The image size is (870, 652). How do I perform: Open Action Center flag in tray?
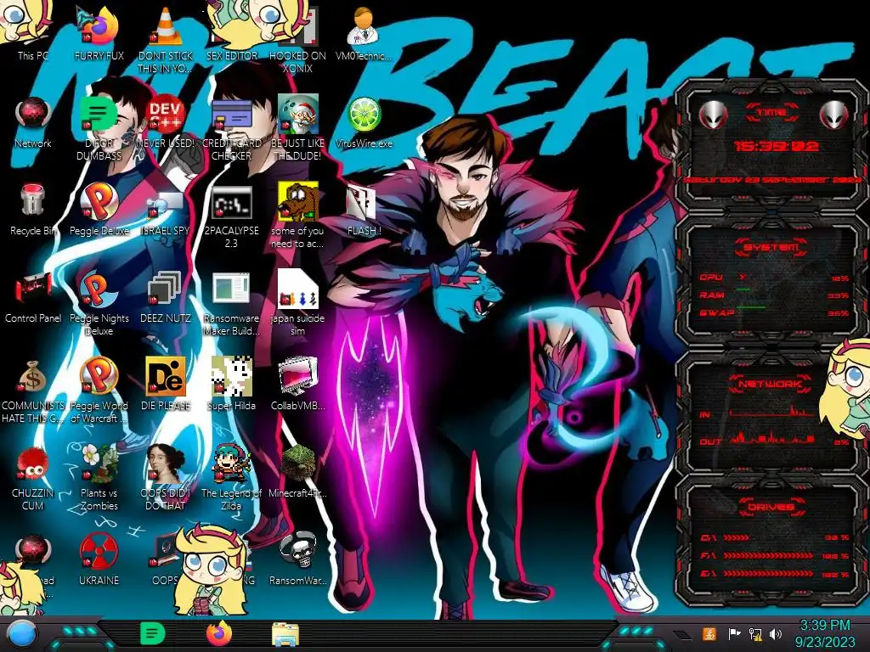click(735, 634)
